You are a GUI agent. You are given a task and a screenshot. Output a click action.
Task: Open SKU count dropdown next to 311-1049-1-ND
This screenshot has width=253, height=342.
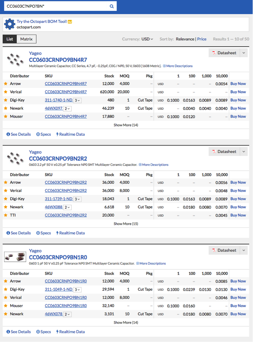point(77,290)
